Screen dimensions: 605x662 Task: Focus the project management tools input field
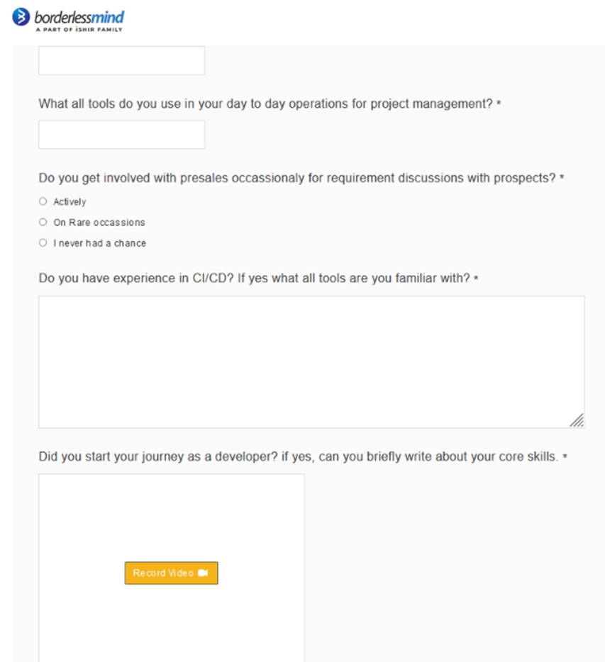[121, 135]
